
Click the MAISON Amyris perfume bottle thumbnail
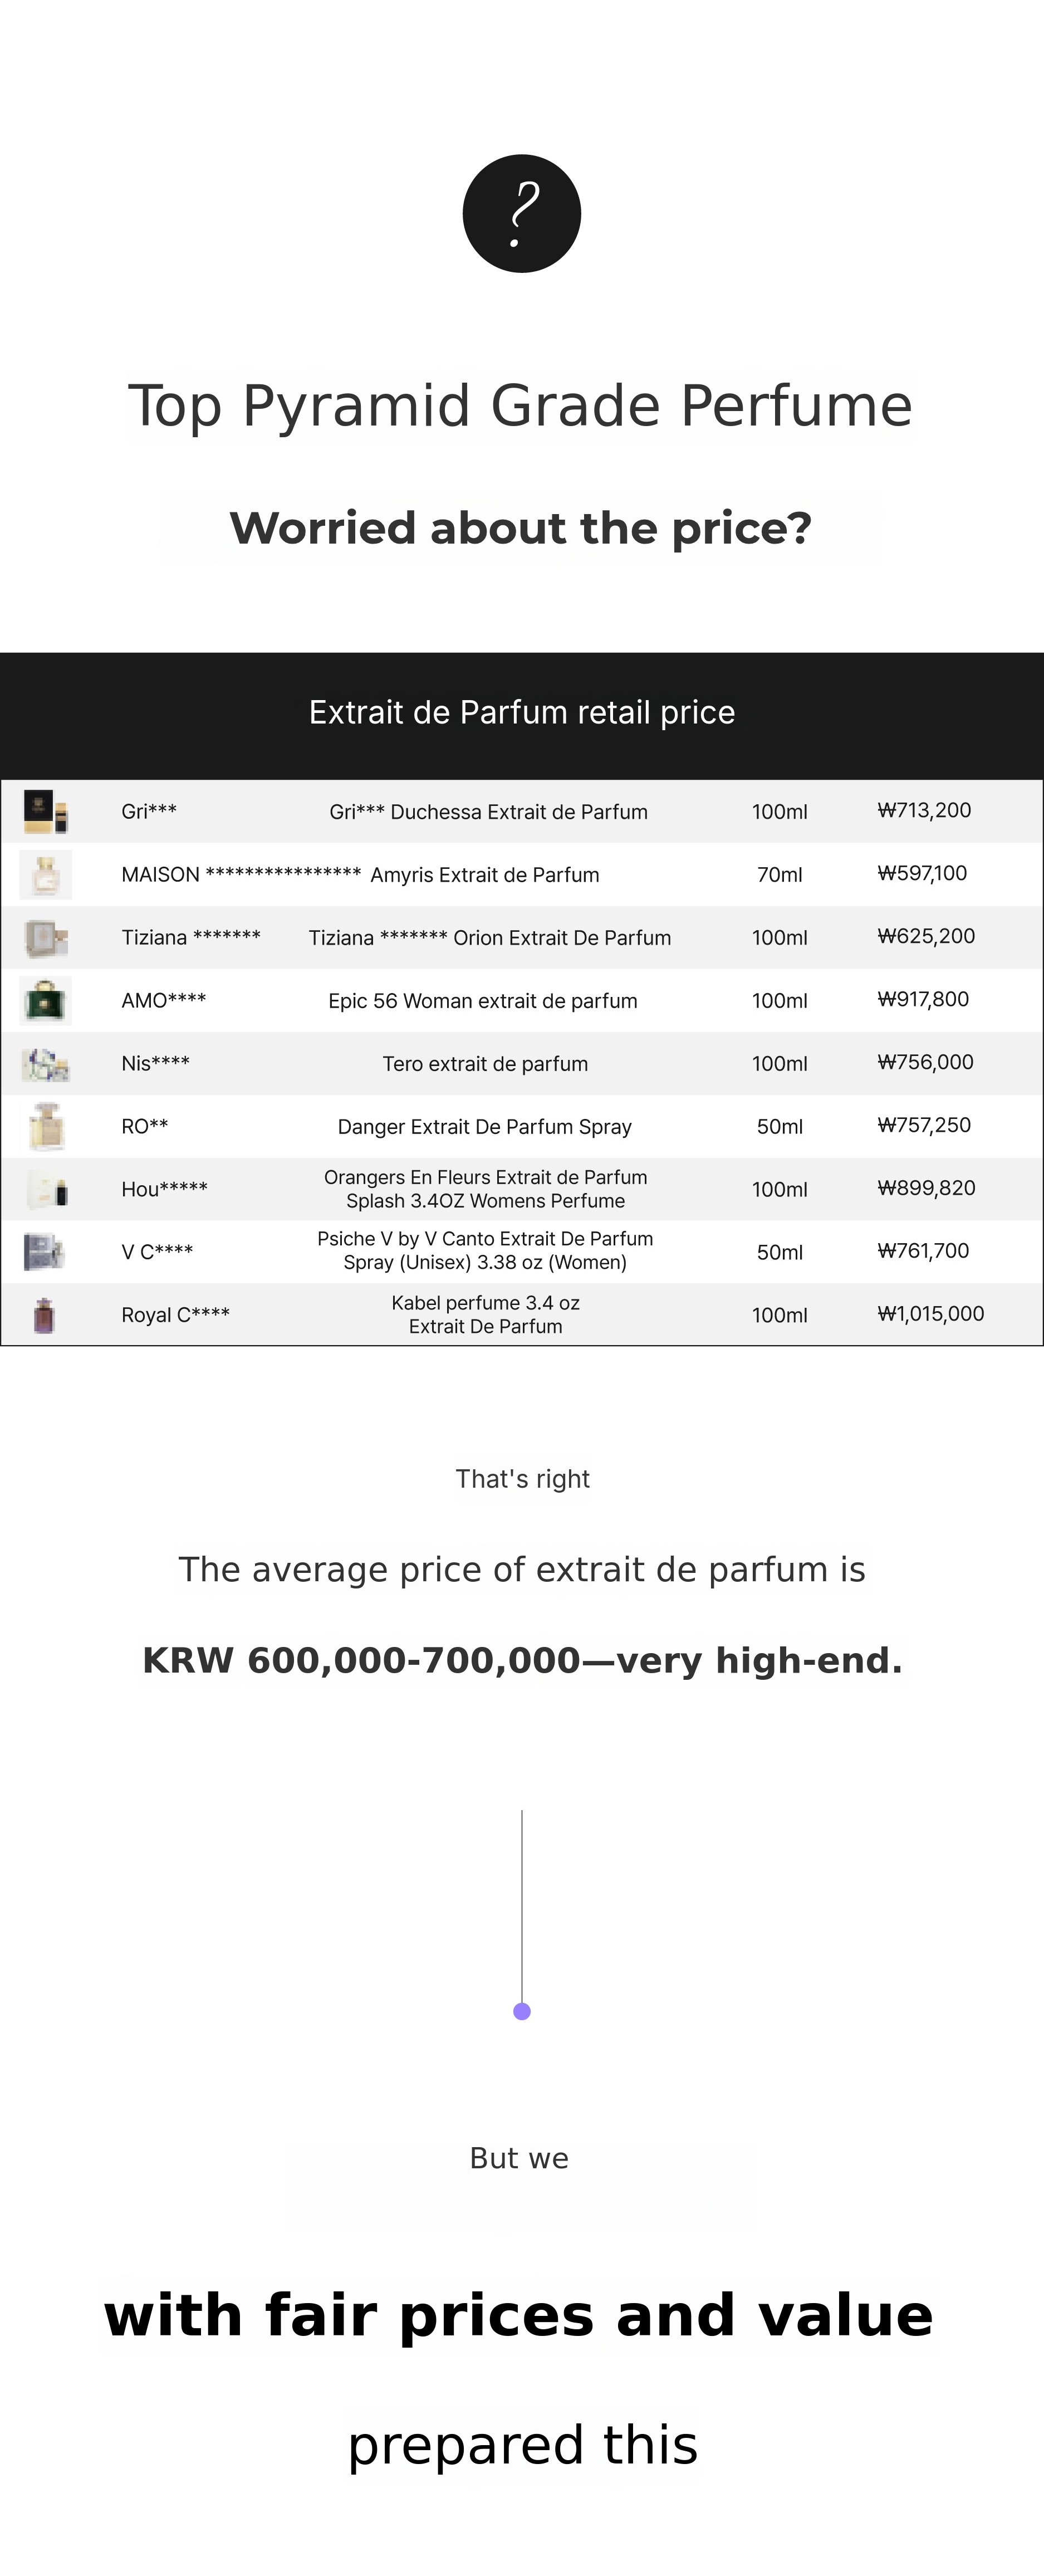(x=46, y=874)
